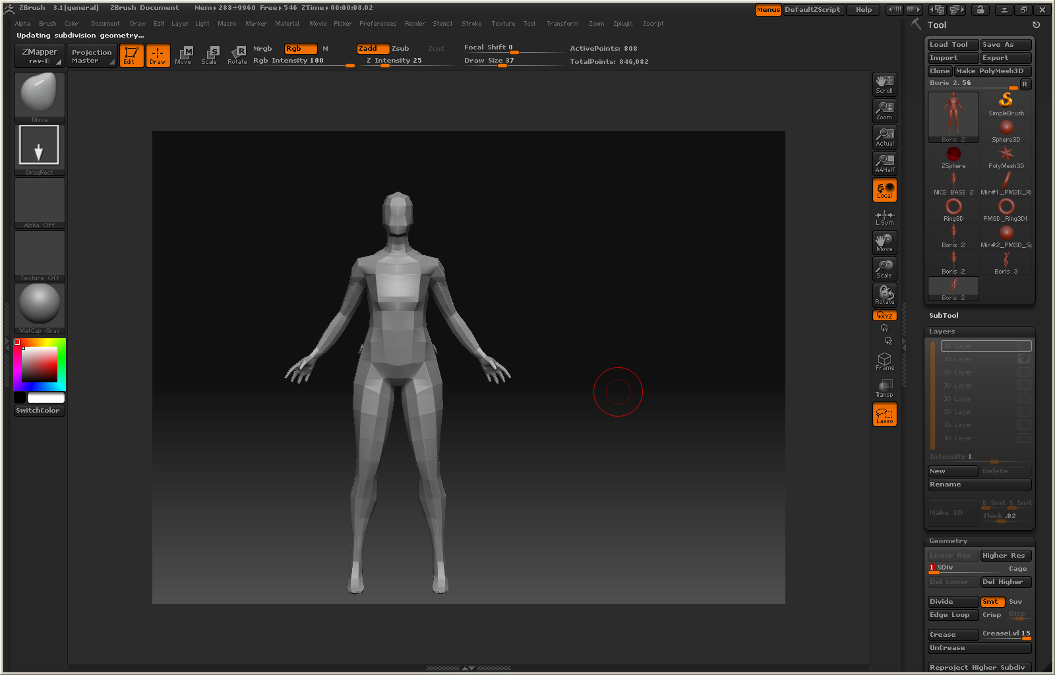1055x675 pixels.
Task: Open the Brush menu
Action: [47, 24]
